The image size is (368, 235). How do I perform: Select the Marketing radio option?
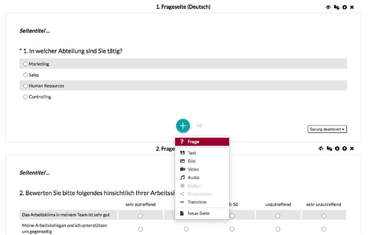pyautogui.click(x=26, y=64)
